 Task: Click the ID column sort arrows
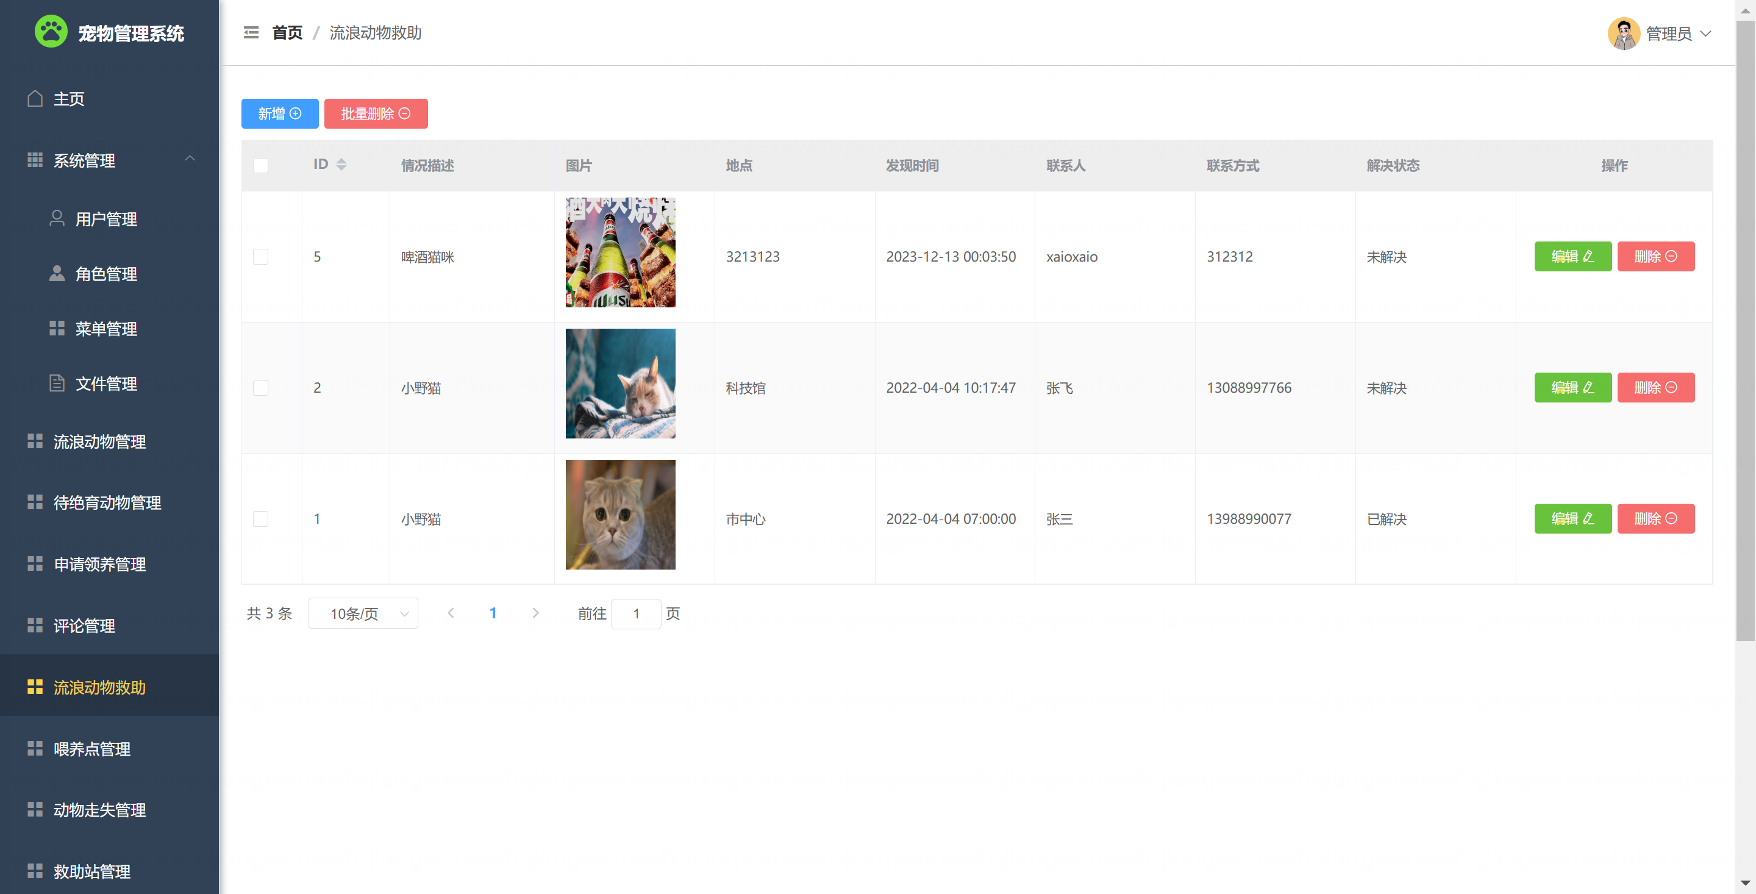click(x=341, y=164)
